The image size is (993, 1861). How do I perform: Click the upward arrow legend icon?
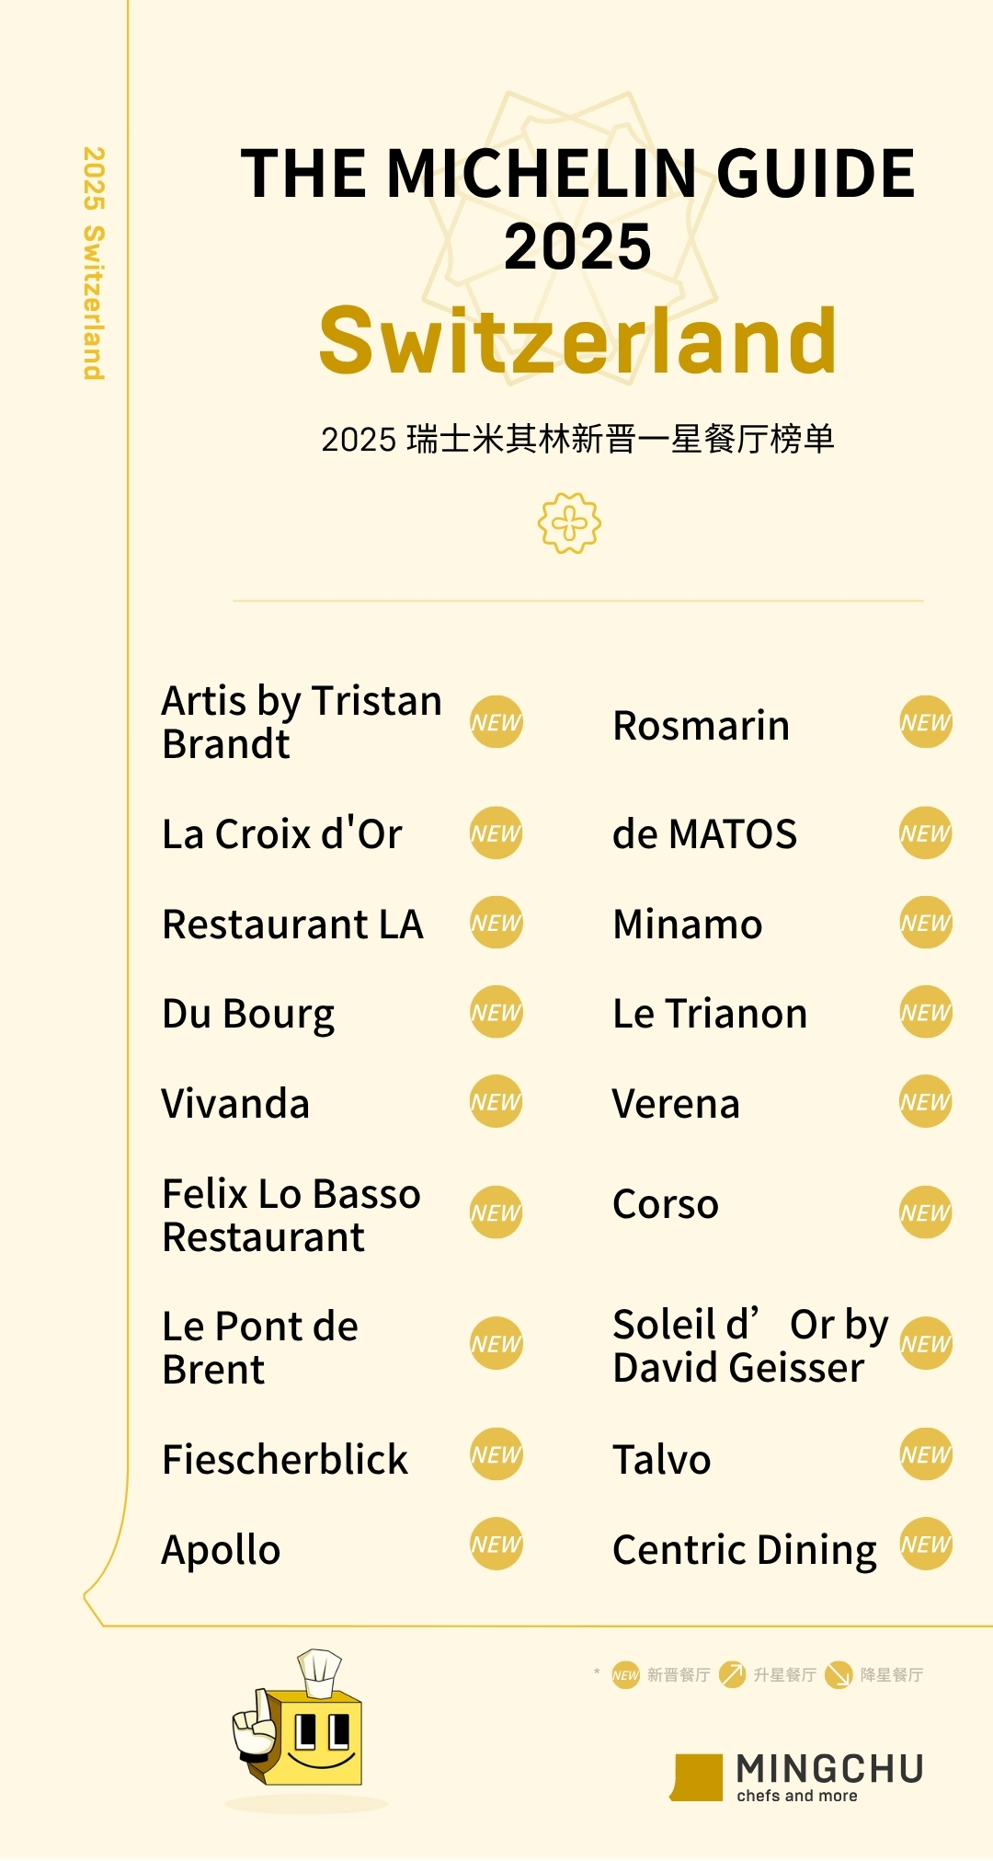point(732,1674)
